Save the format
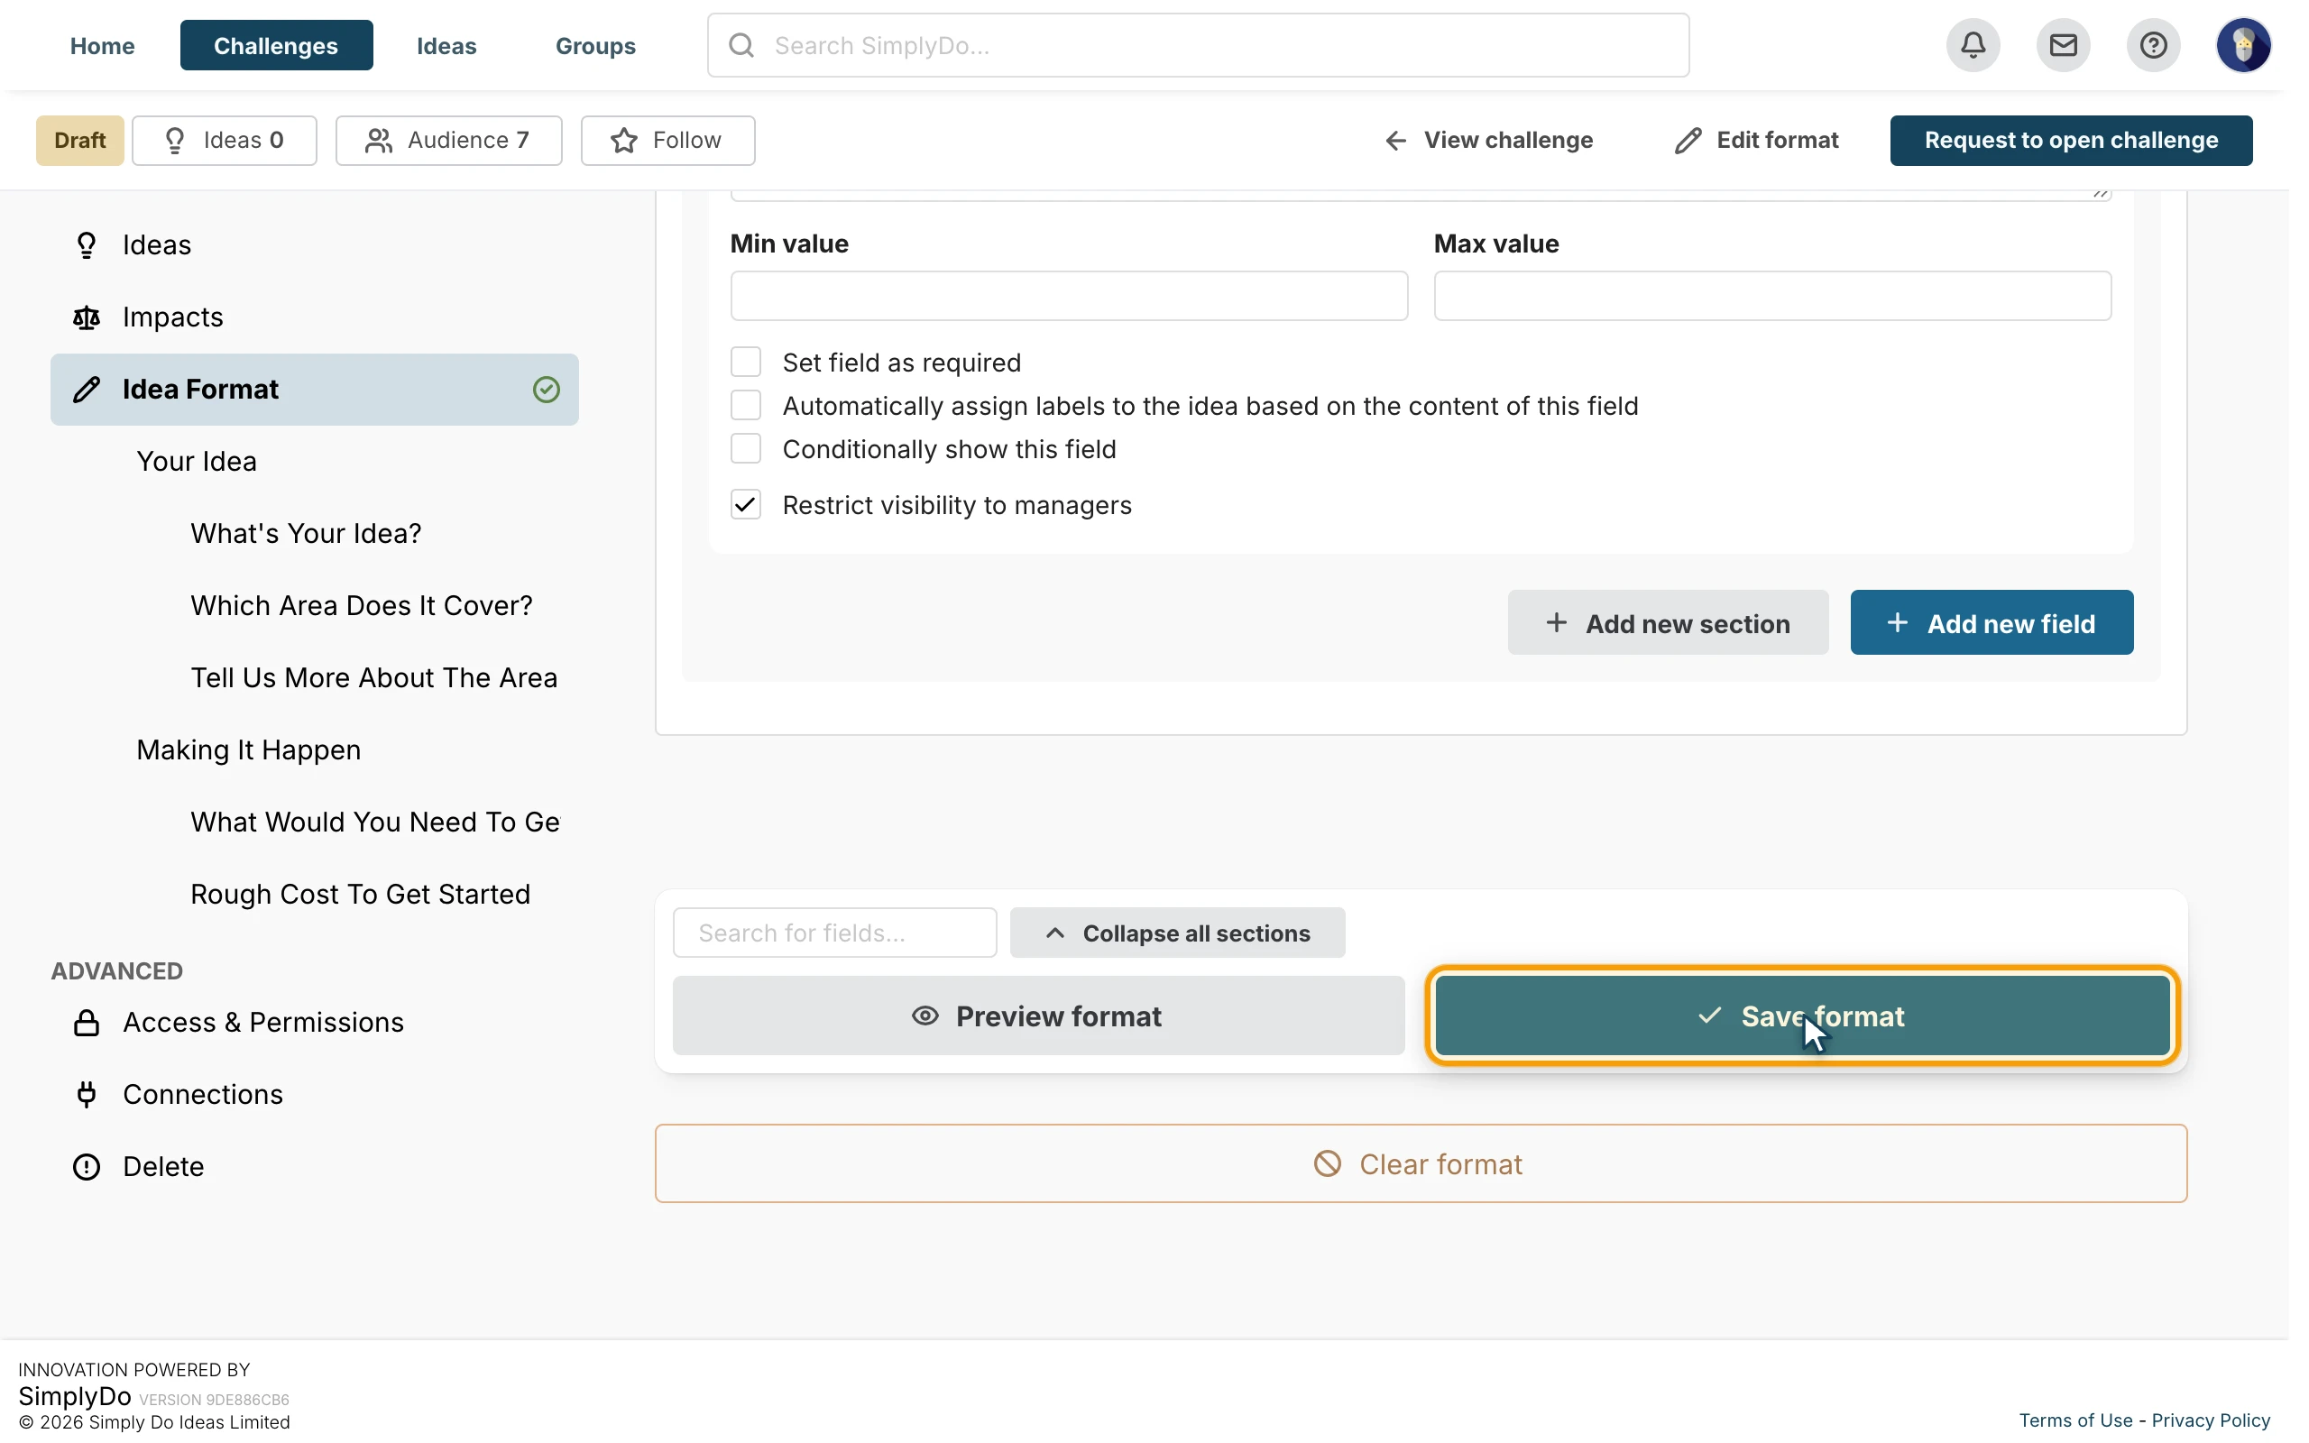The image size is (2309, 1443). coord(1802,1016)
